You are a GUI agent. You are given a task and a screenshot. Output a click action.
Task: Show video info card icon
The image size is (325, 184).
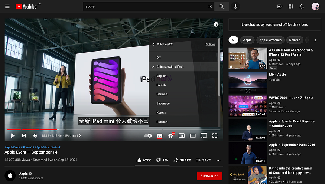tap(216, 24)
